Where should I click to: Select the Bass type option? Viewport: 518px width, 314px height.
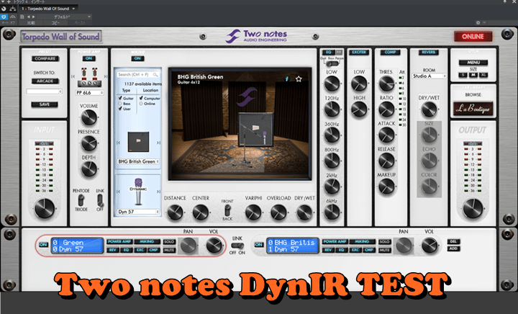click(120, 104)
